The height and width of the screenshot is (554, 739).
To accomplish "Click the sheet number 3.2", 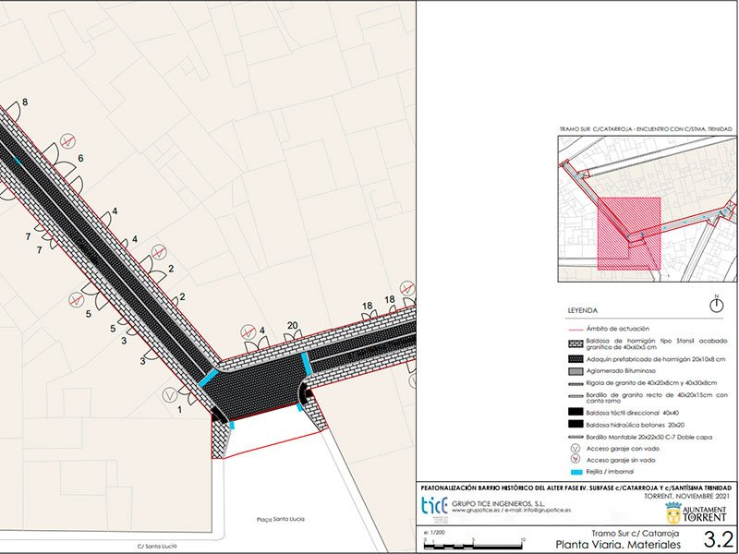I will [x=719, y=538].
